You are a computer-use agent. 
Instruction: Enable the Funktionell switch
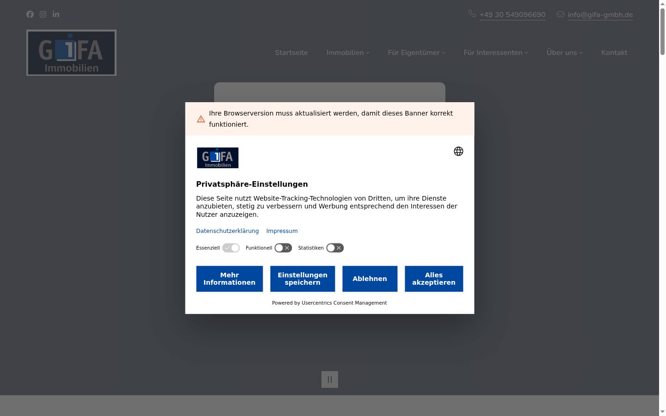(x=283, y=248)
